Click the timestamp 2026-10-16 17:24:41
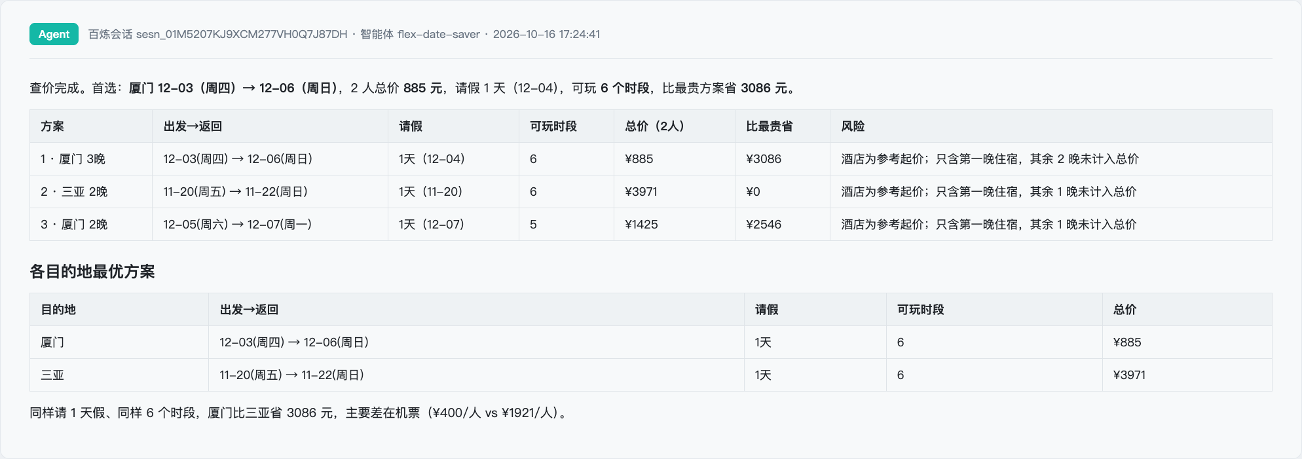The height and width of the screenshot is (459, 1302). [546, 34]
